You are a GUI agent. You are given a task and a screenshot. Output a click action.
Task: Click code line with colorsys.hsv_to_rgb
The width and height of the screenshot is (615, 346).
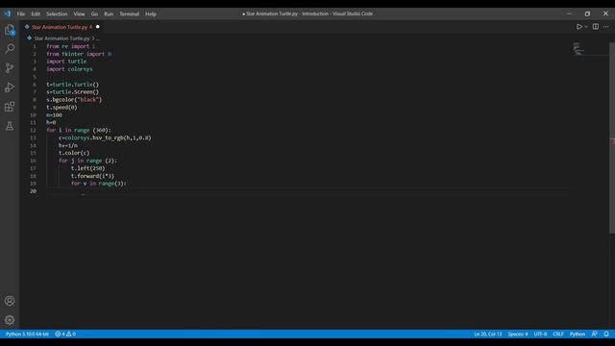click(105, 137)
